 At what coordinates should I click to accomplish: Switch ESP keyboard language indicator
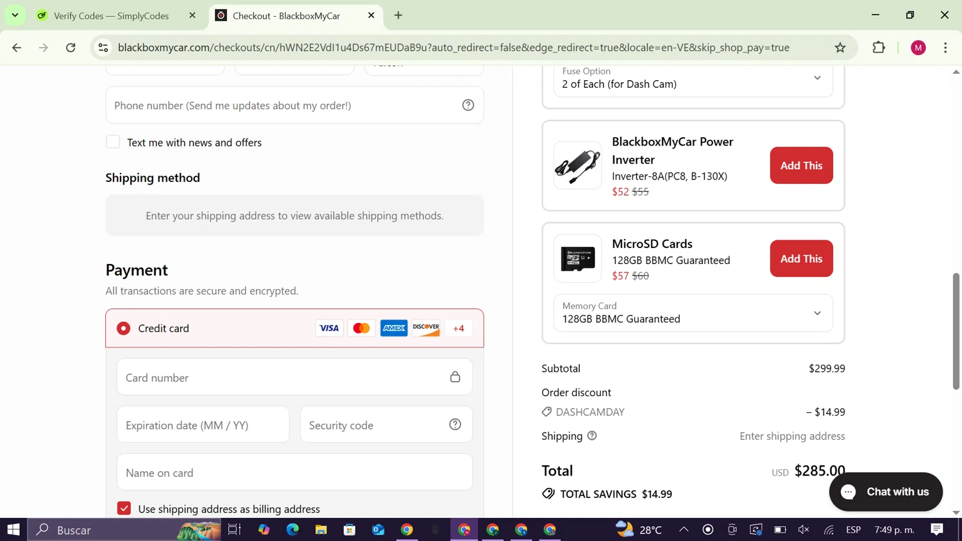[854, 529]
